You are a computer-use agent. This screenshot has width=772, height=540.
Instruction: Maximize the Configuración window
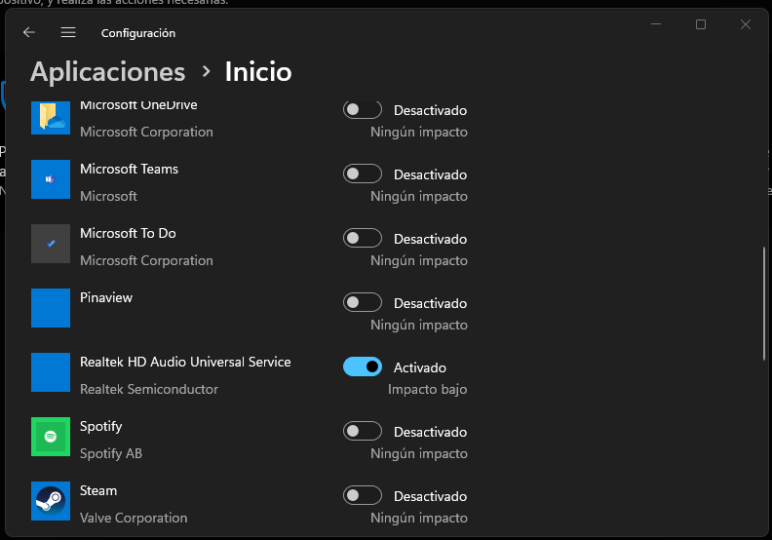(701, 24)
